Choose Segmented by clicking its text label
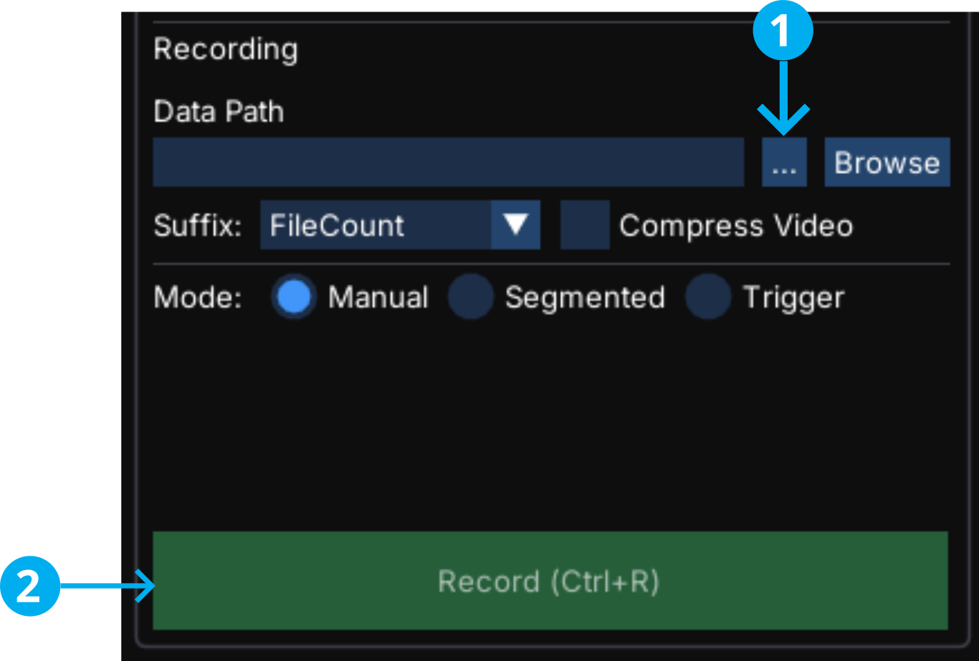The image size is (979, 661). pyautogui.click(x=585, y=298)
